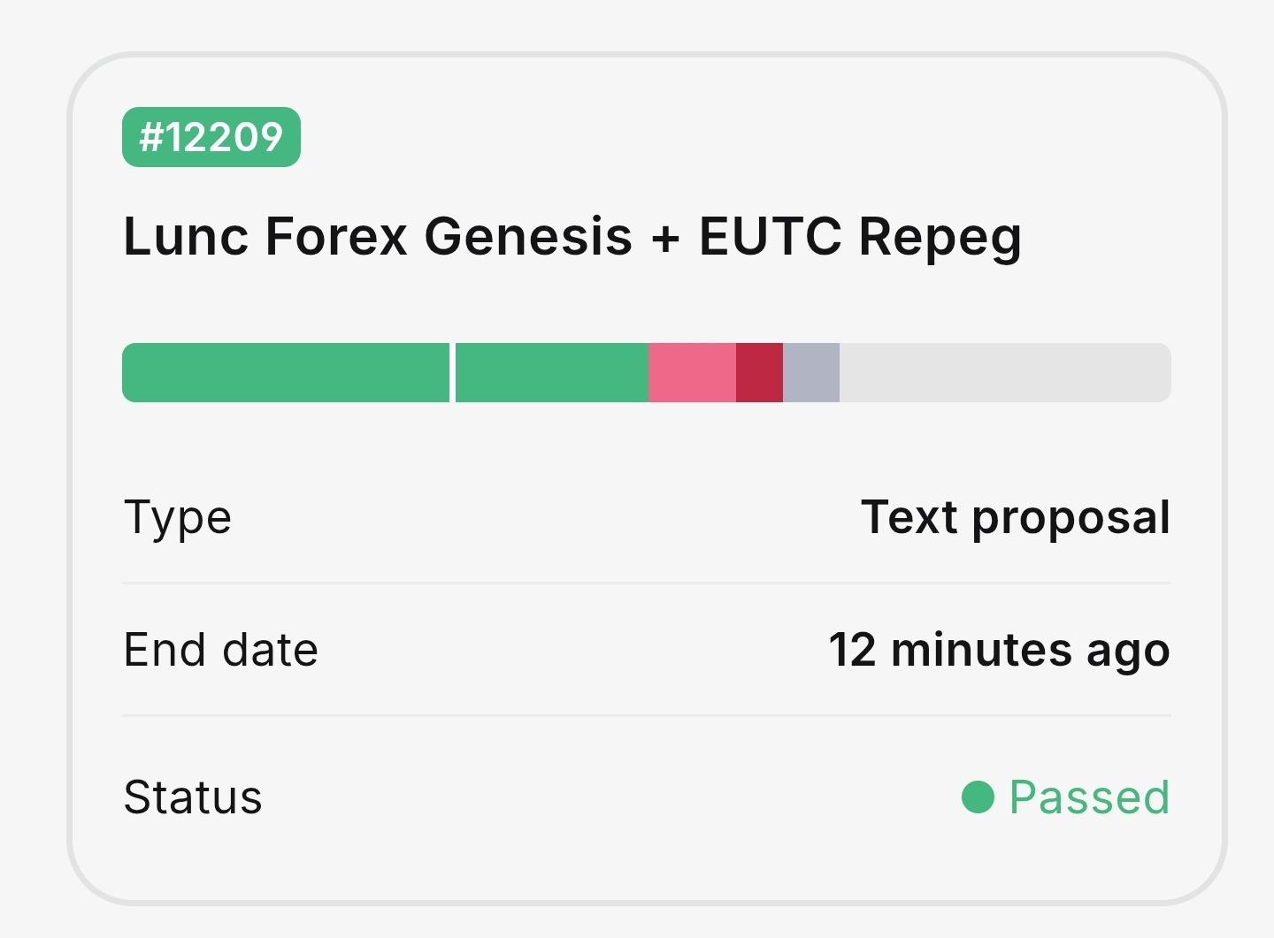The image size is (1274, 938).
Task: Click the "End date" row label
Action: coord(220,650)
